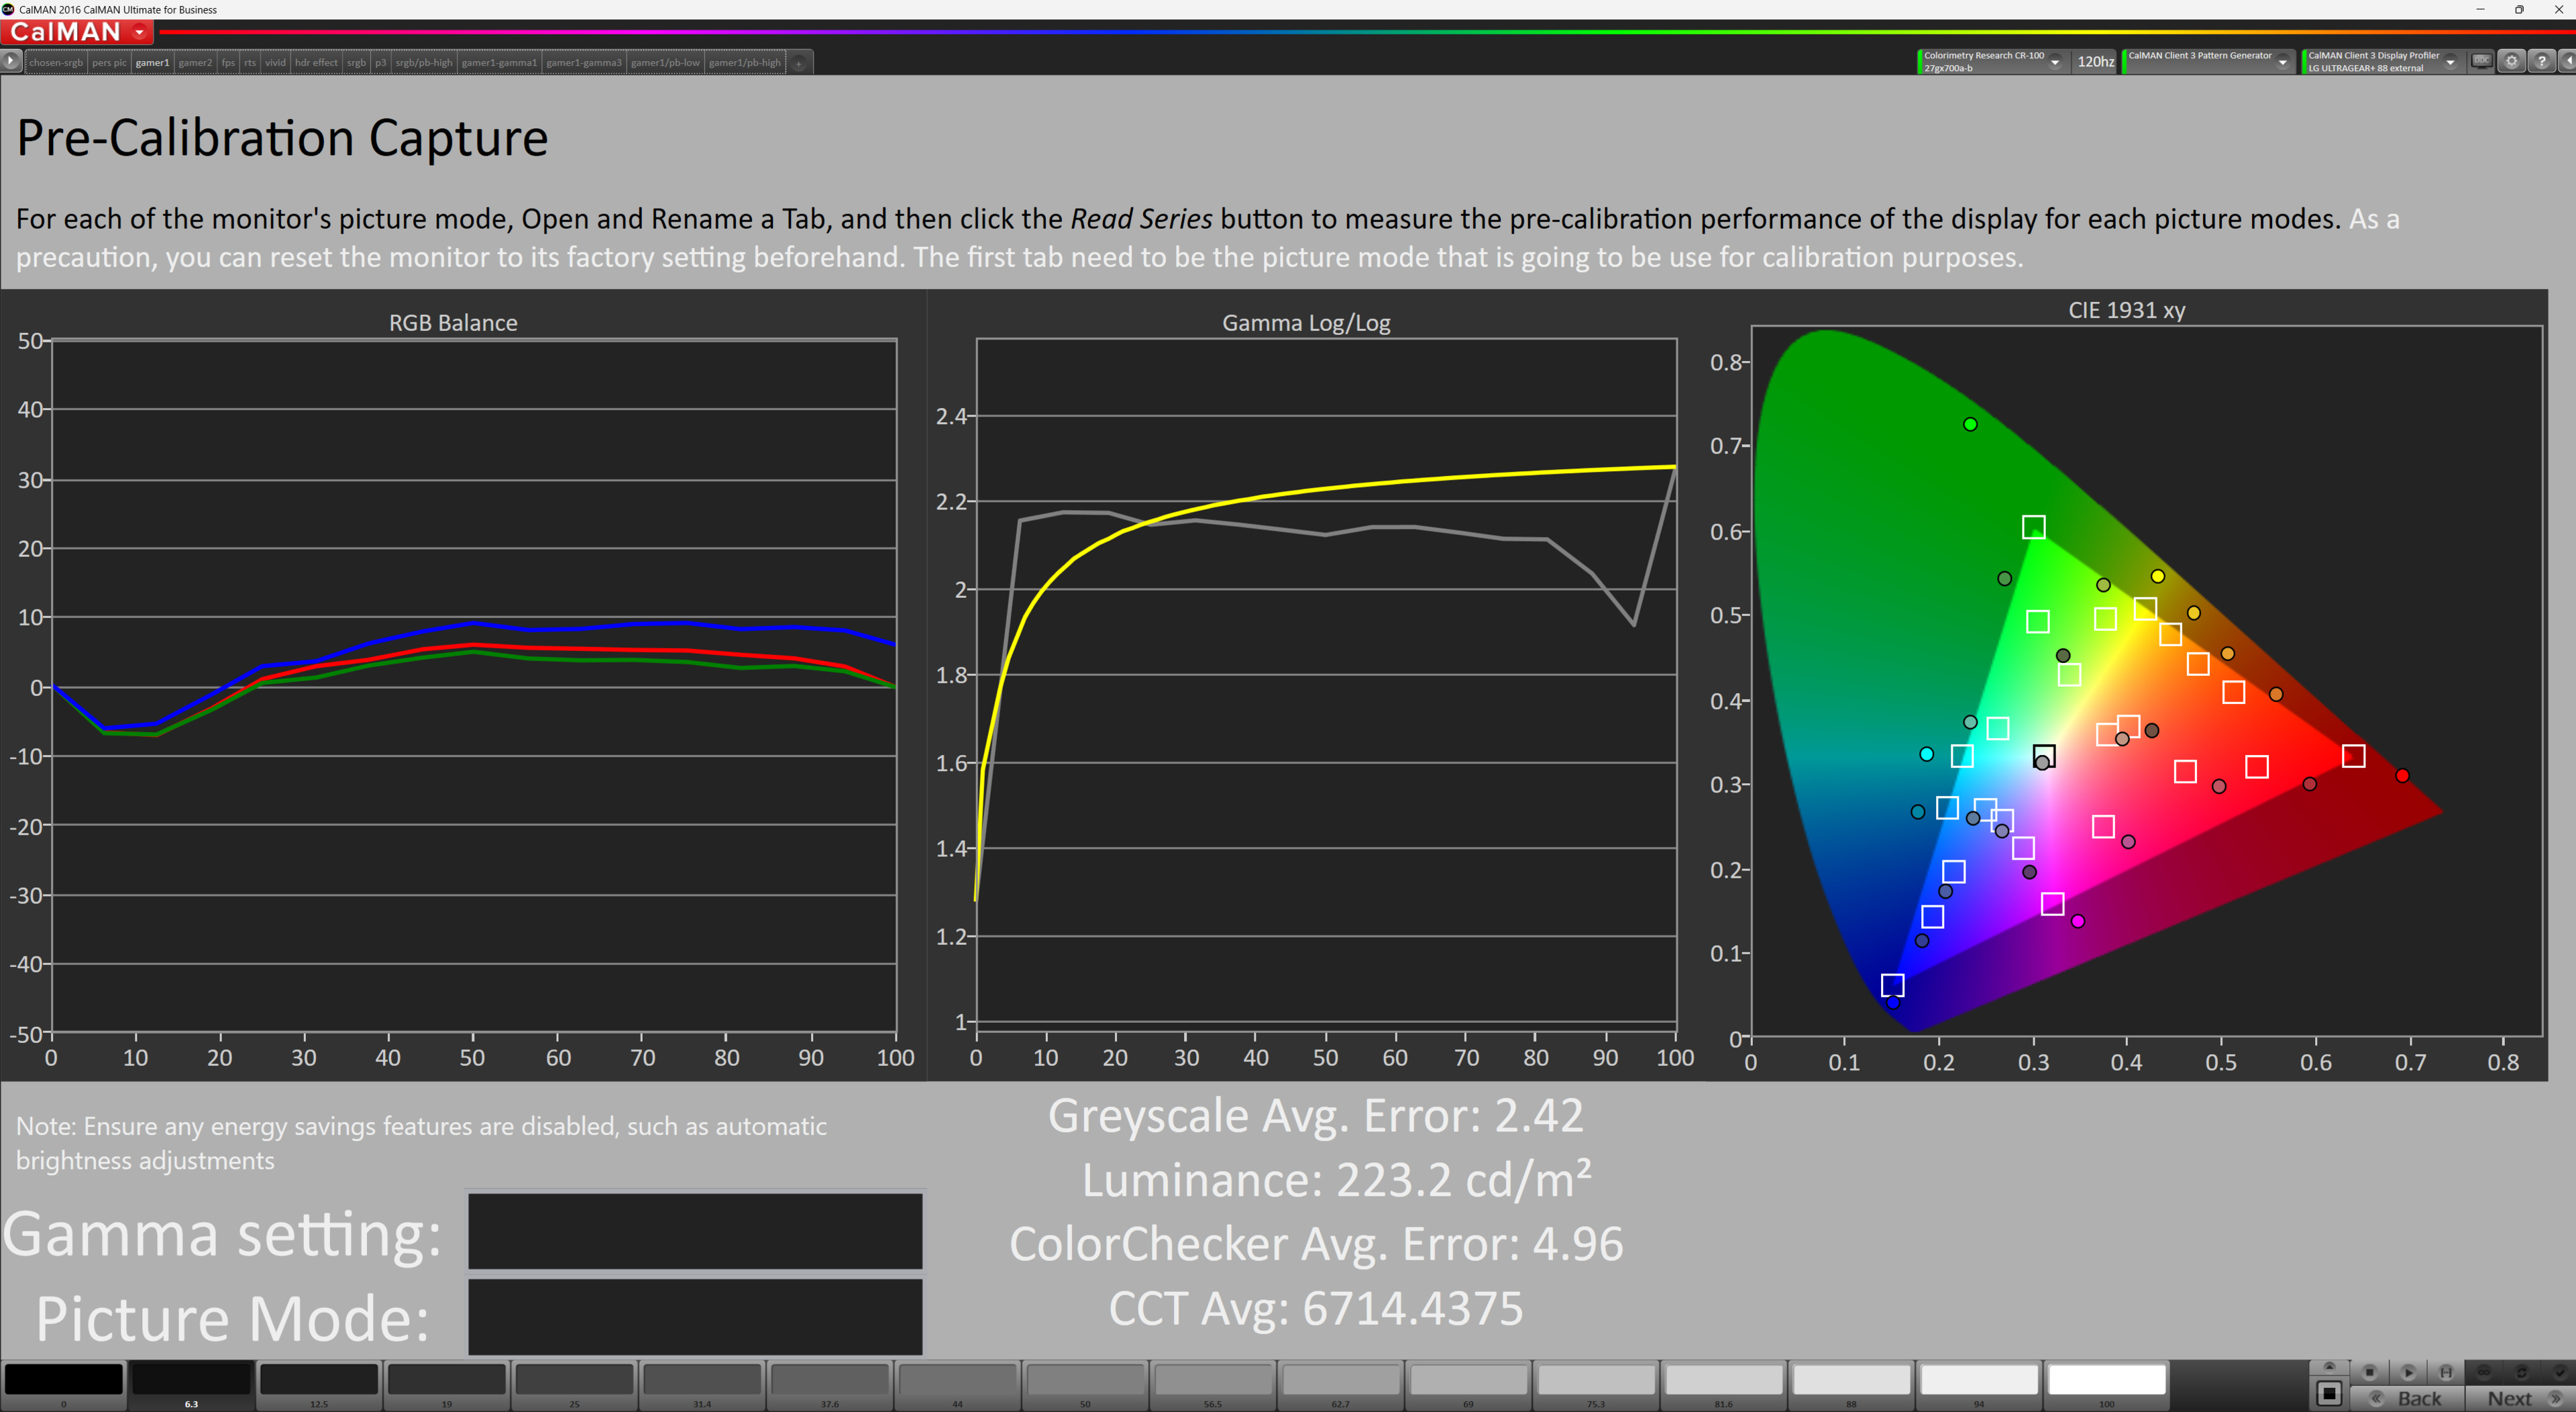Click the help question mark icon

pyautogui.click(x=2541, y=61)
